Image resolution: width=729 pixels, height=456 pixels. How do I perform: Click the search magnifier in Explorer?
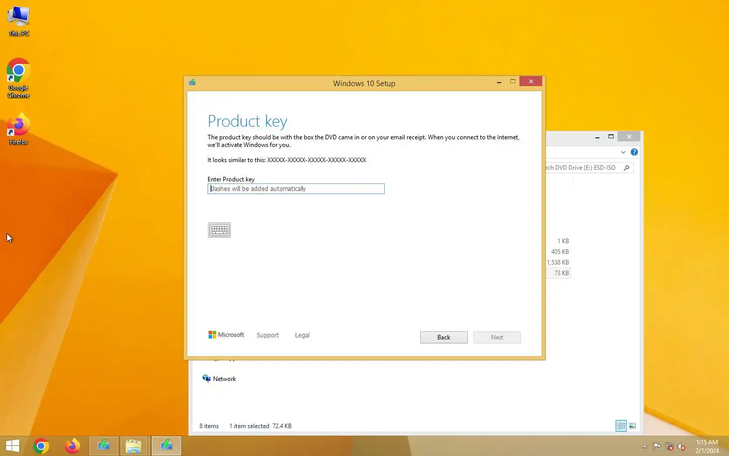point(627,168)
